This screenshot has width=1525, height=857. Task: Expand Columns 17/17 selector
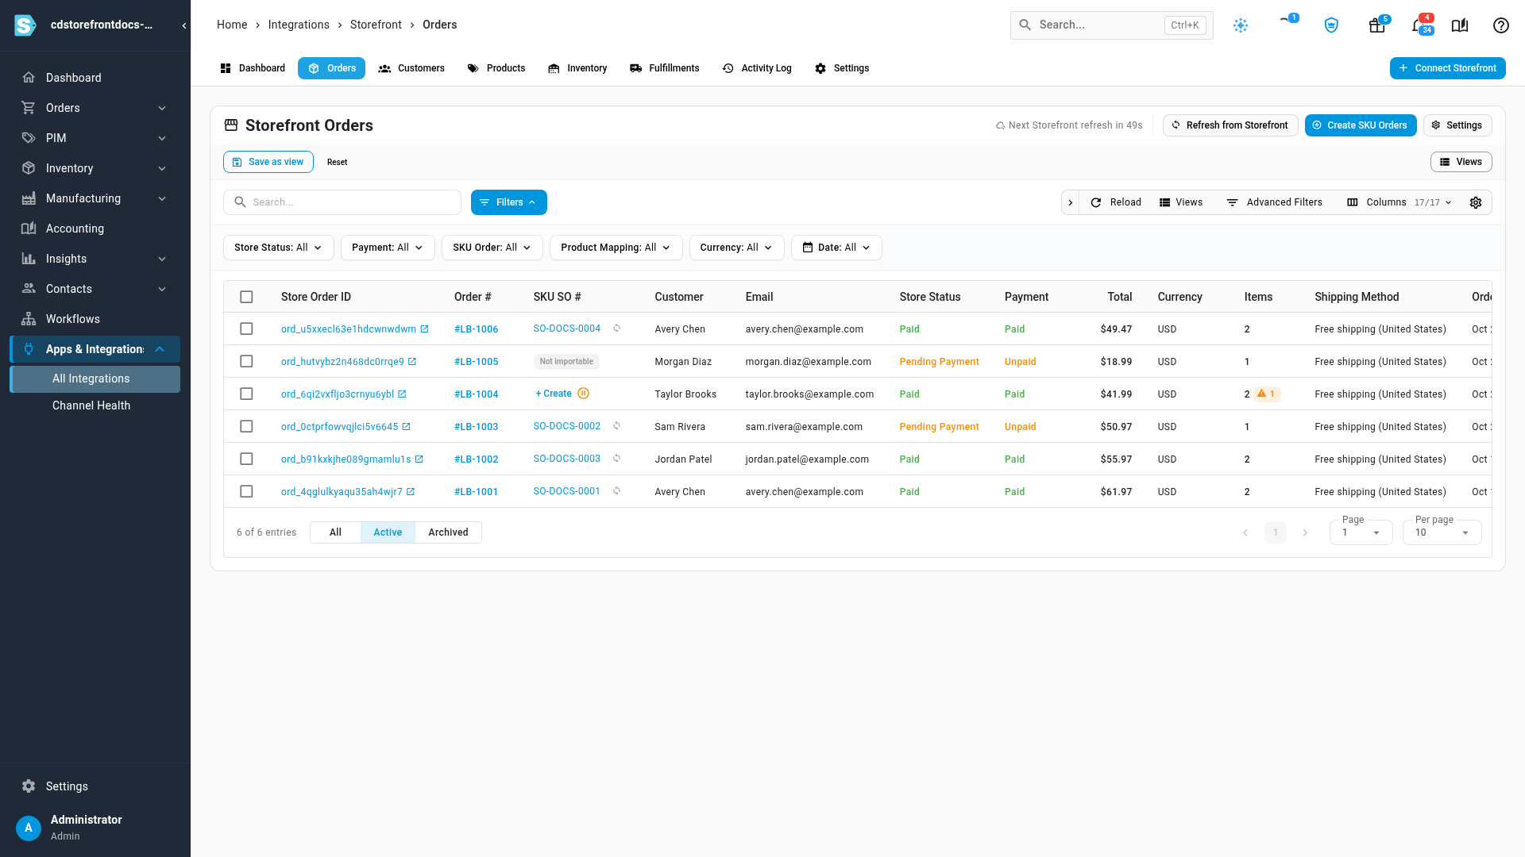[x=1400, y=202]
